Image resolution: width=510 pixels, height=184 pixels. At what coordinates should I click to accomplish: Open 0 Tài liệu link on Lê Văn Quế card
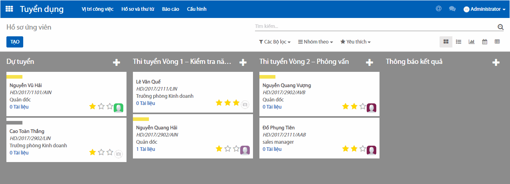click(x=145, y=103)
